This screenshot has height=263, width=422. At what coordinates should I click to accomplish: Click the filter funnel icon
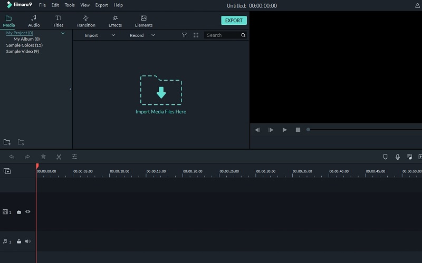(184, 35)
